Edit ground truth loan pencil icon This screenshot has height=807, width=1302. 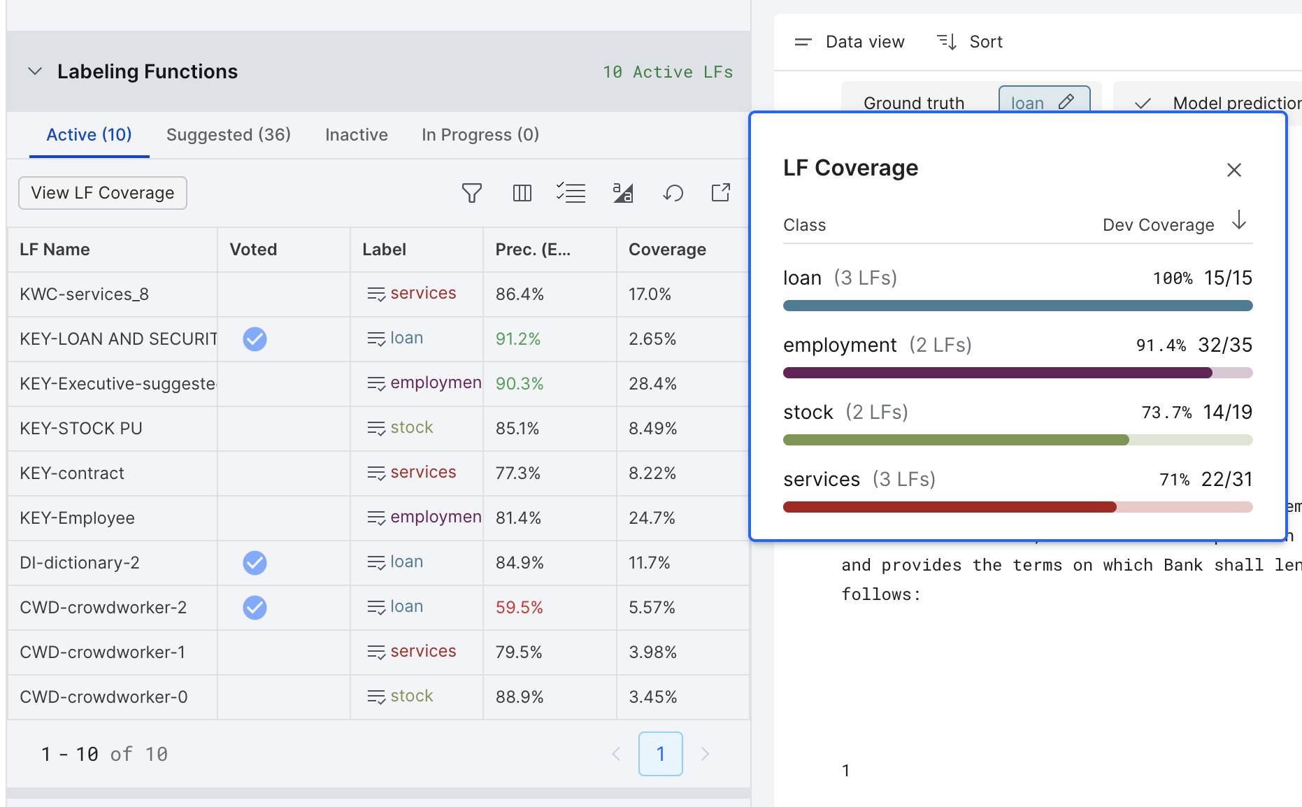coord(1066,102)
